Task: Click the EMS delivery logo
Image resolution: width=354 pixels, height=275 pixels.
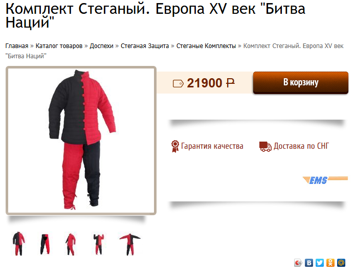Action: click(325, 180)
